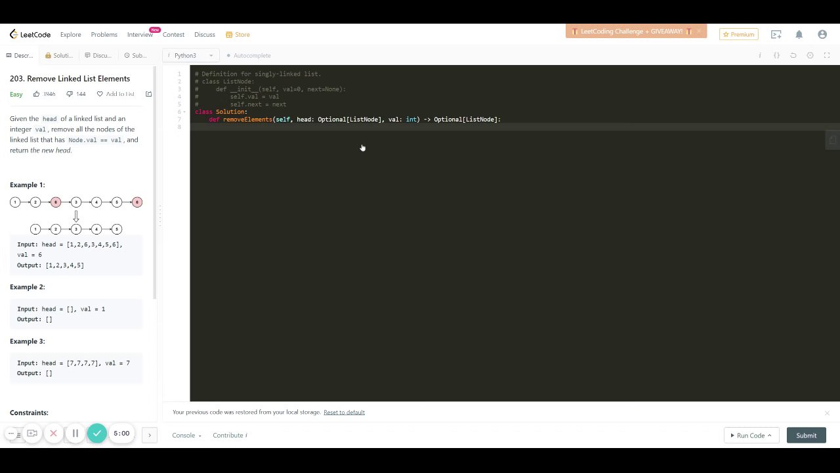Click the curly braces format icon
The height and width of the screenshot is (473, 840).
[776, 55]
